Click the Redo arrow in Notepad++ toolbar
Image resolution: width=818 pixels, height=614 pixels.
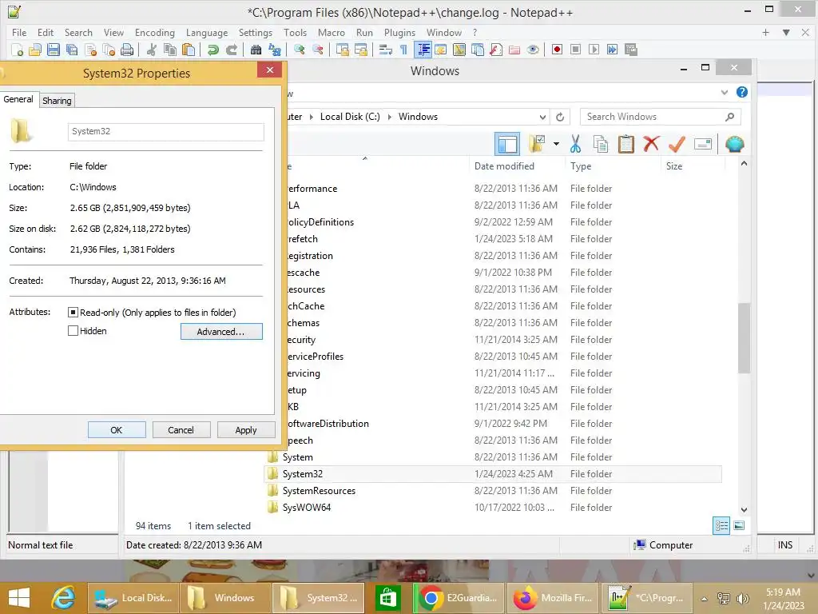click(232, 50)
